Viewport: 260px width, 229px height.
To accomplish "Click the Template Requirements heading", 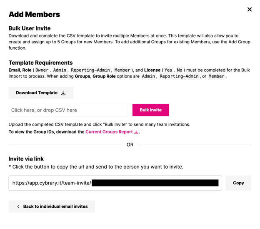I will (x=40, y=63).
